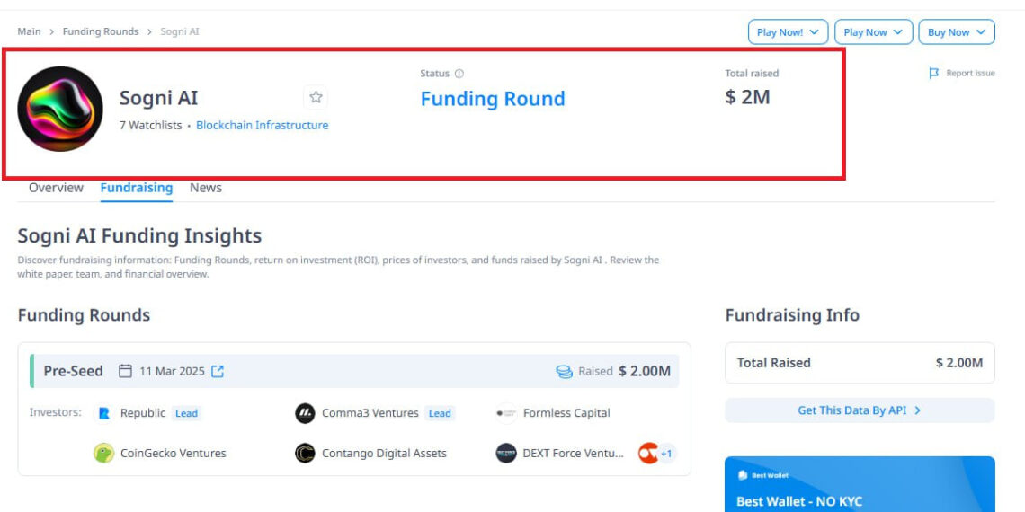This screenshot has height=512, width=1025.
Task: Click the Lead tag next to Comma3 Ventures
Action: 440,413
